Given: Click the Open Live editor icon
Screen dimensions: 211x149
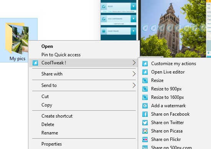Looking at the screenshot, I should (145, 72).
